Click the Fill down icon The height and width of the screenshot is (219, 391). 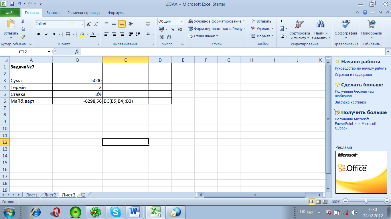(x=282, y=29)
